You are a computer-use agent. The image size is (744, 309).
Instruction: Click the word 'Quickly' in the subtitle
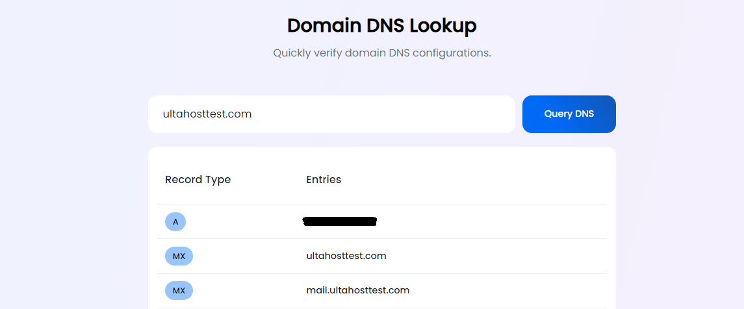292,53
